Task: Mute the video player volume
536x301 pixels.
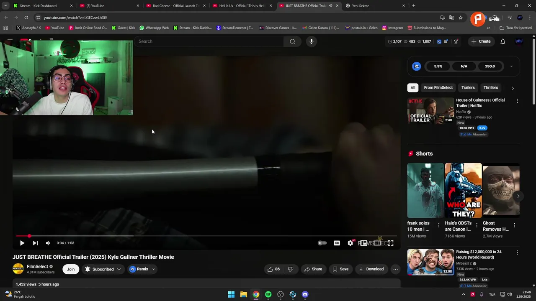Action: click(x=48, y=243)
